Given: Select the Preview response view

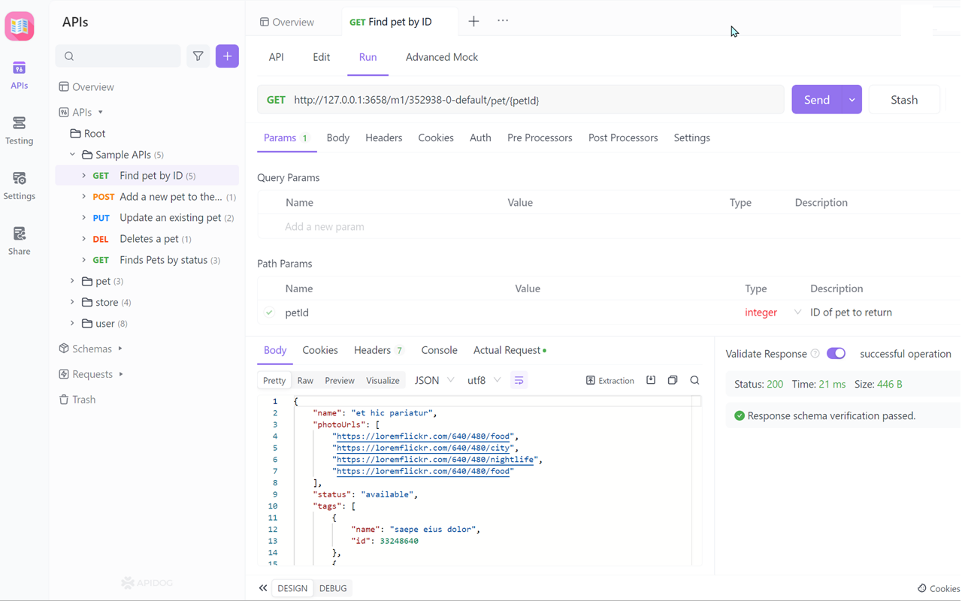Looking at the screenshot, I should click(x=340, y=381).
